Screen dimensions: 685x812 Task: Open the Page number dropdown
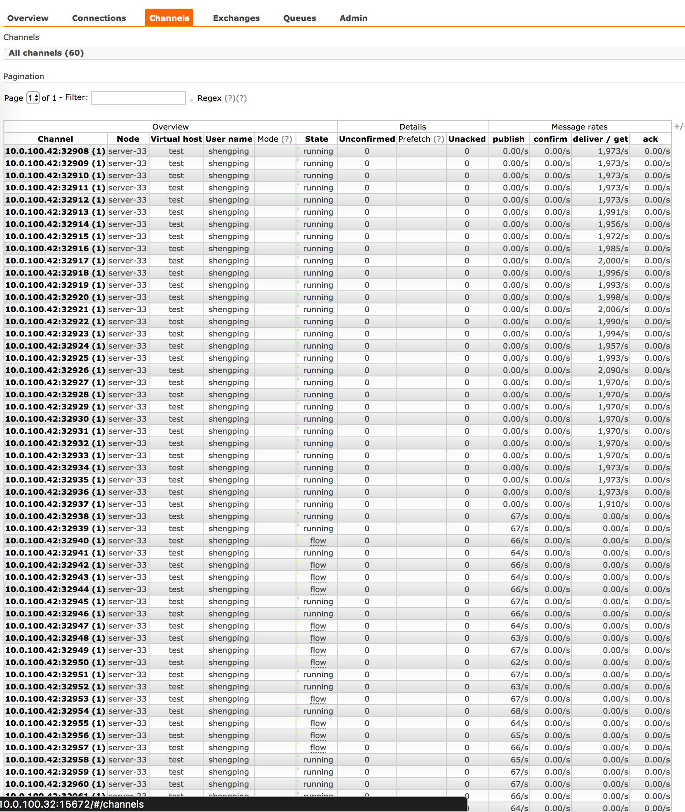(33, 98)
